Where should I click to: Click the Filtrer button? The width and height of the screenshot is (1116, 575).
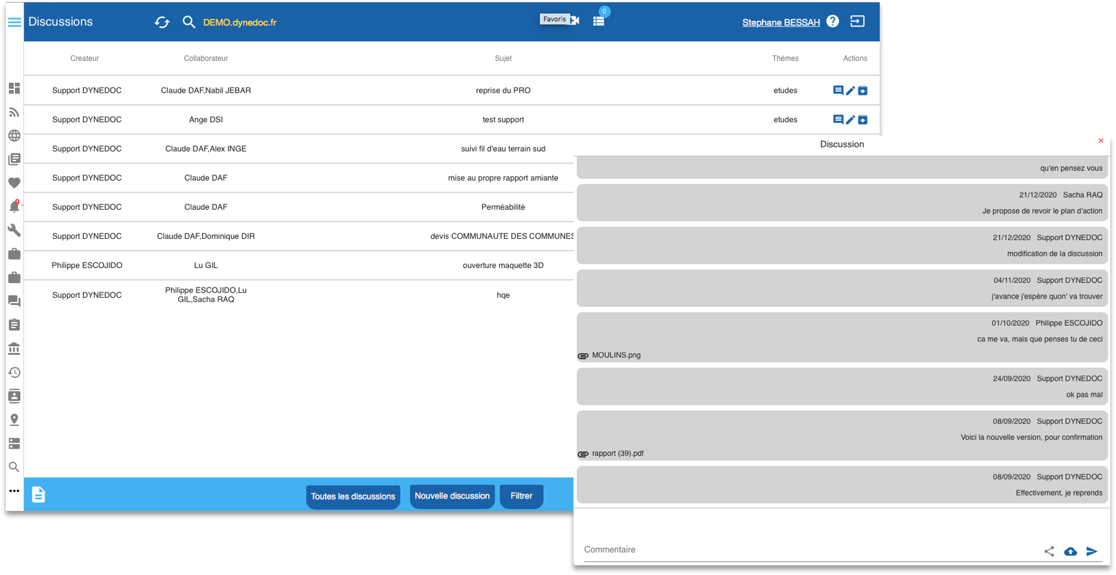pos(521,496)
